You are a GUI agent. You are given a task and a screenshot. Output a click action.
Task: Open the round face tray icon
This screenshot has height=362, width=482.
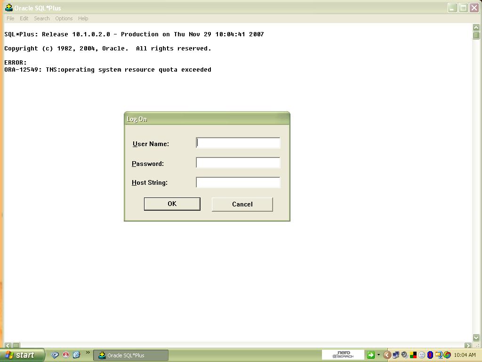pos(422,355)
